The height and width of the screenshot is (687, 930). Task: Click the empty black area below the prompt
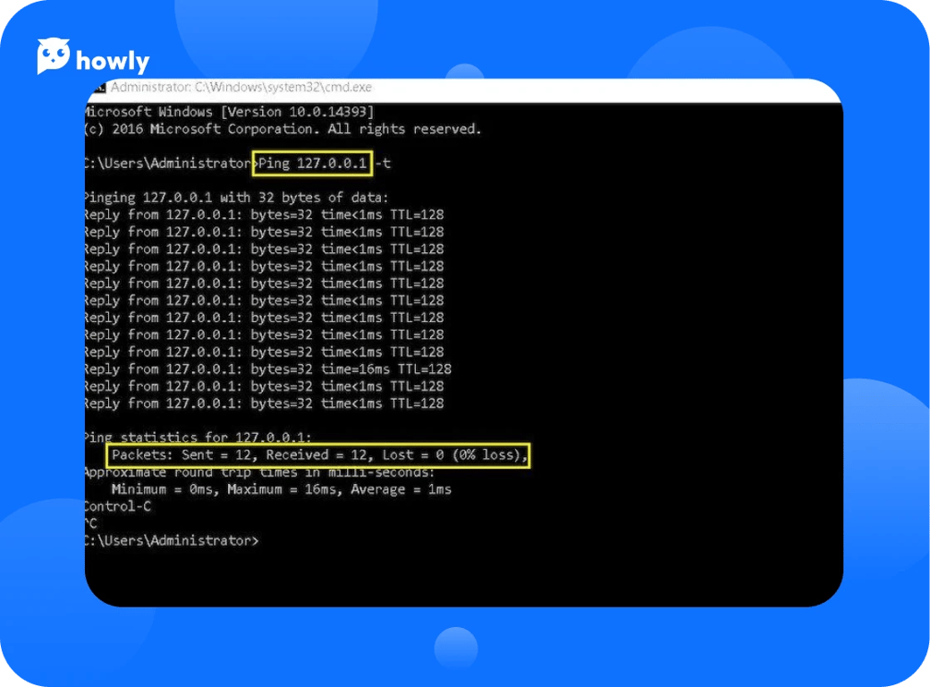(x=465, y=577)
